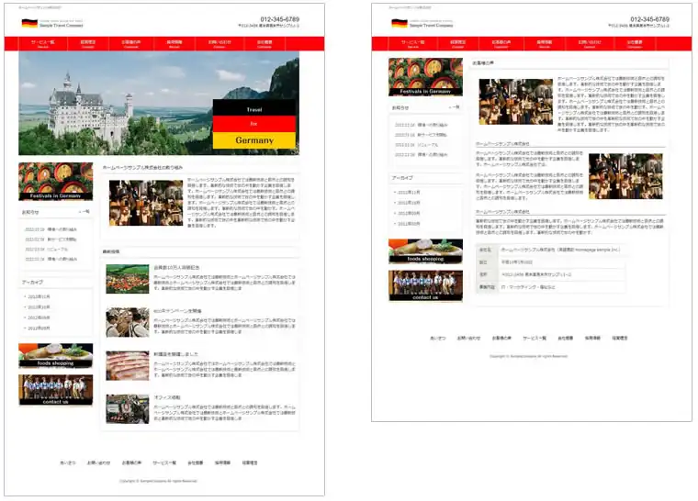This screenshot has height=501, width=698.
Task: Open first archive month link on left page
Action: 39,296
